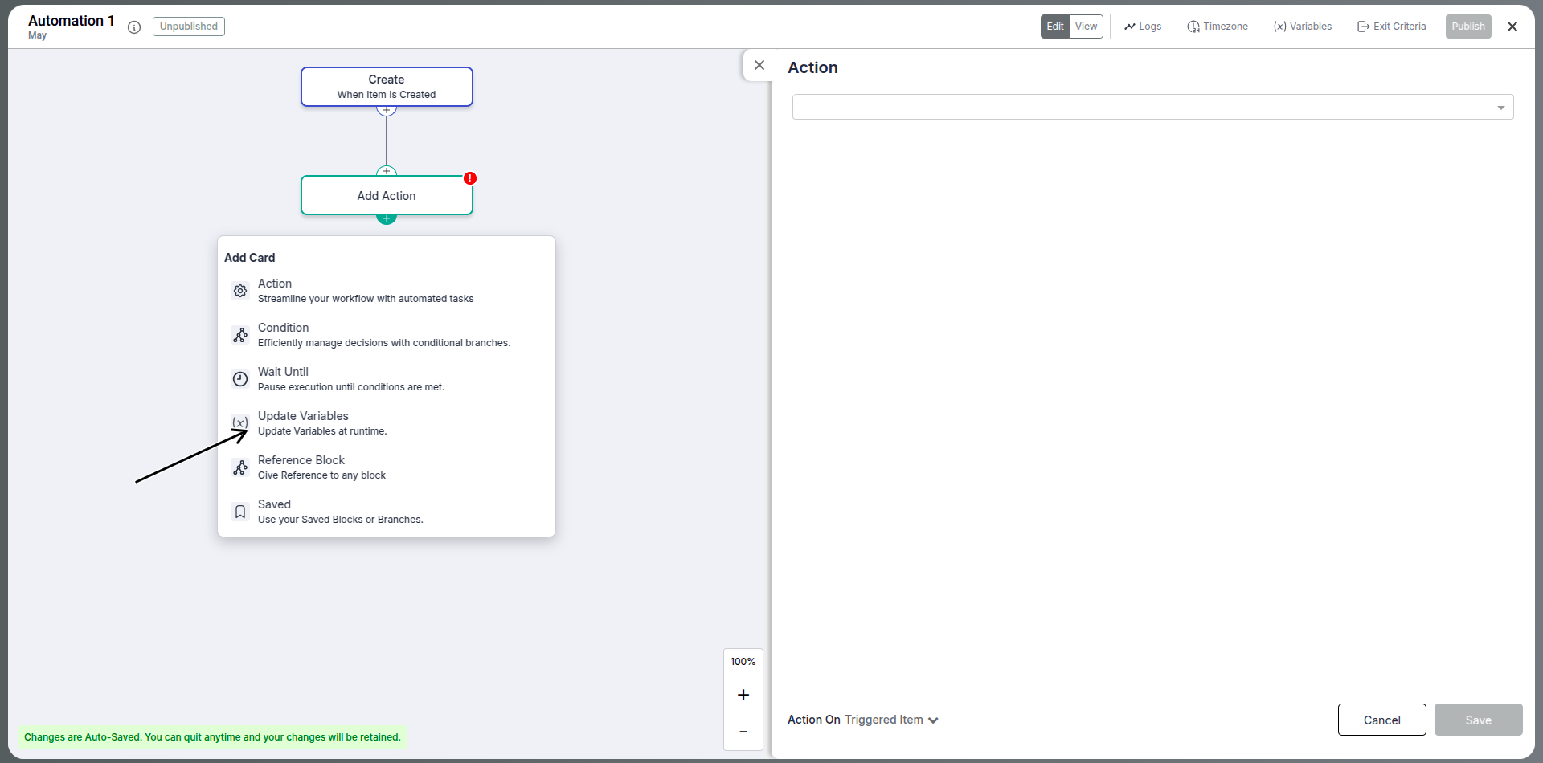Select the Add Action node

[387, 196]
